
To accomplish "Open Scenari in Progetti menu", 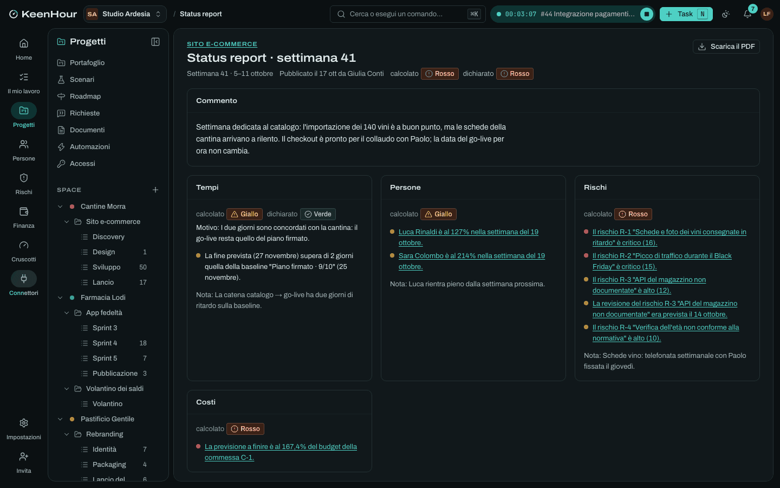I will click(108, 80).
